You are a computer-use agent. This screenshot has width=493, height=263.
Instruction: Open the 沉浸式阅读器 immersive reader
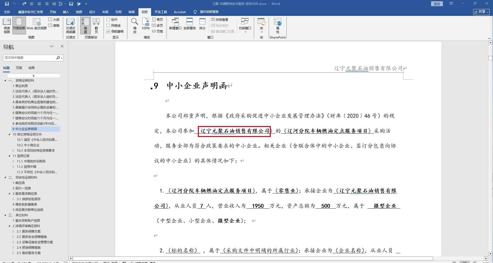[x=71, y=26]
